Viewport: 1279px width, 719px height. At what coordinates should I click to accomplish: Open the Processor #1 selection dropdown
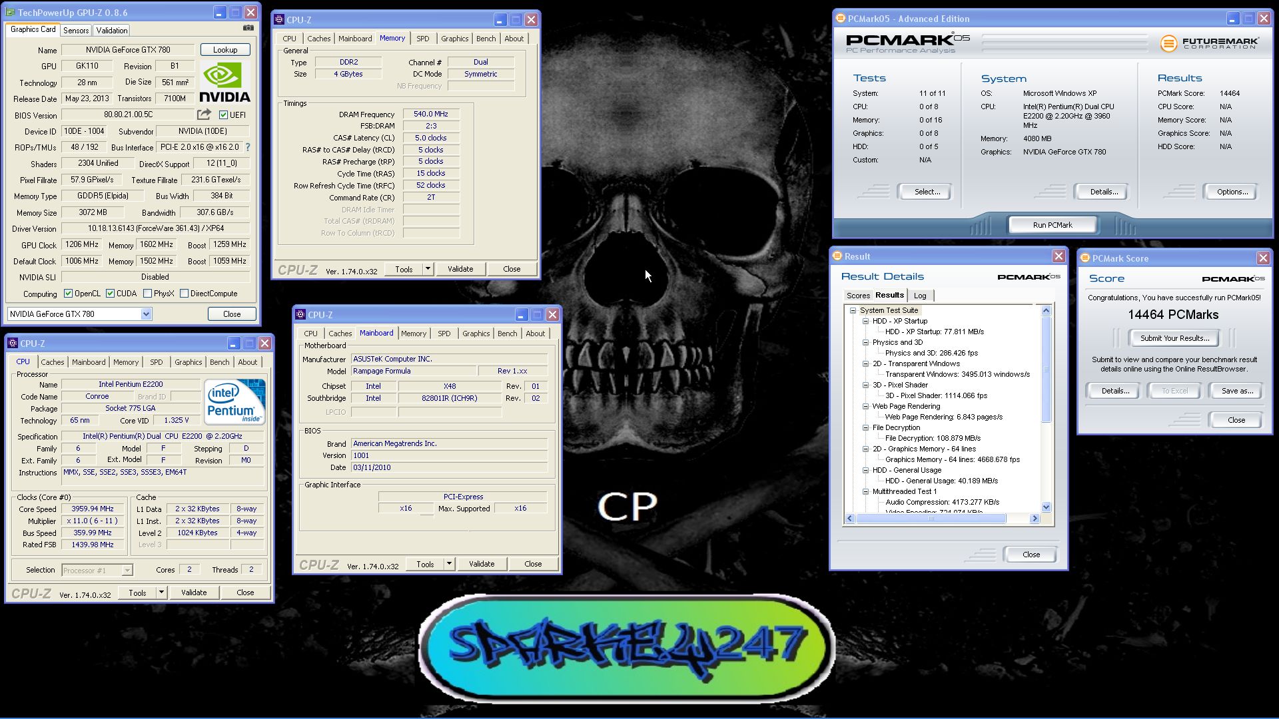point(127,571)
